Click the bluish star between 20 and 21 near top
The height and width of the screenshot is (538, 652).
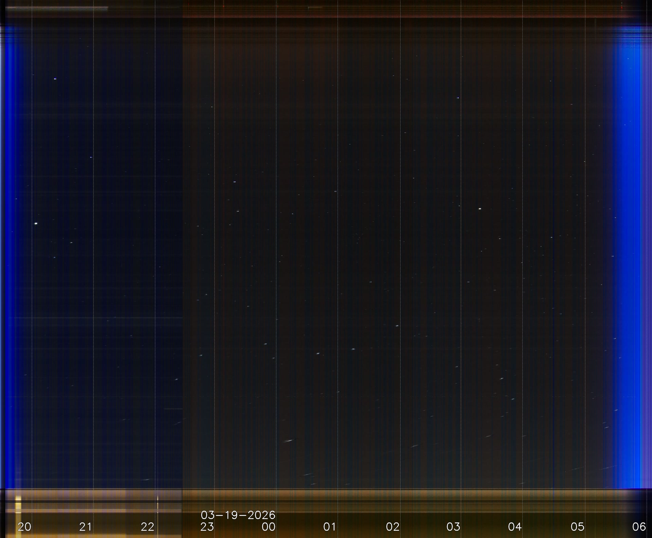55,79
